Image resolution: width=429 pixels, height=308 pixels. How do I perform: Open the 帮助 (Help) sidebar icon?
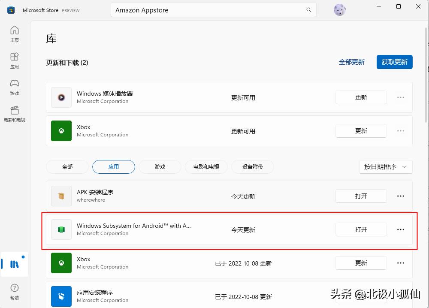pyautogui.click(x=14, y=291)
